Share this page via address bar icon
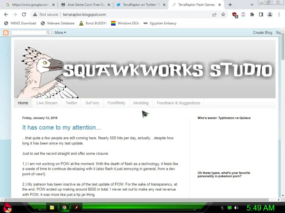This screenshot has width=285, height=213. pos(214,14)
